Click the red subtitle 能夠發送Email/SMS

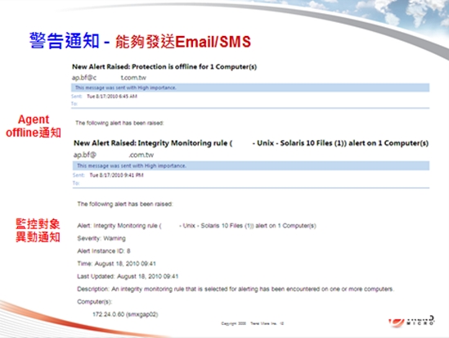pos(183,42)
